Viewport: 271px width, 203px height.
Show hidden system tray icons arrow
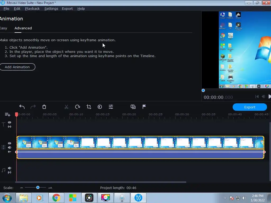225,198
